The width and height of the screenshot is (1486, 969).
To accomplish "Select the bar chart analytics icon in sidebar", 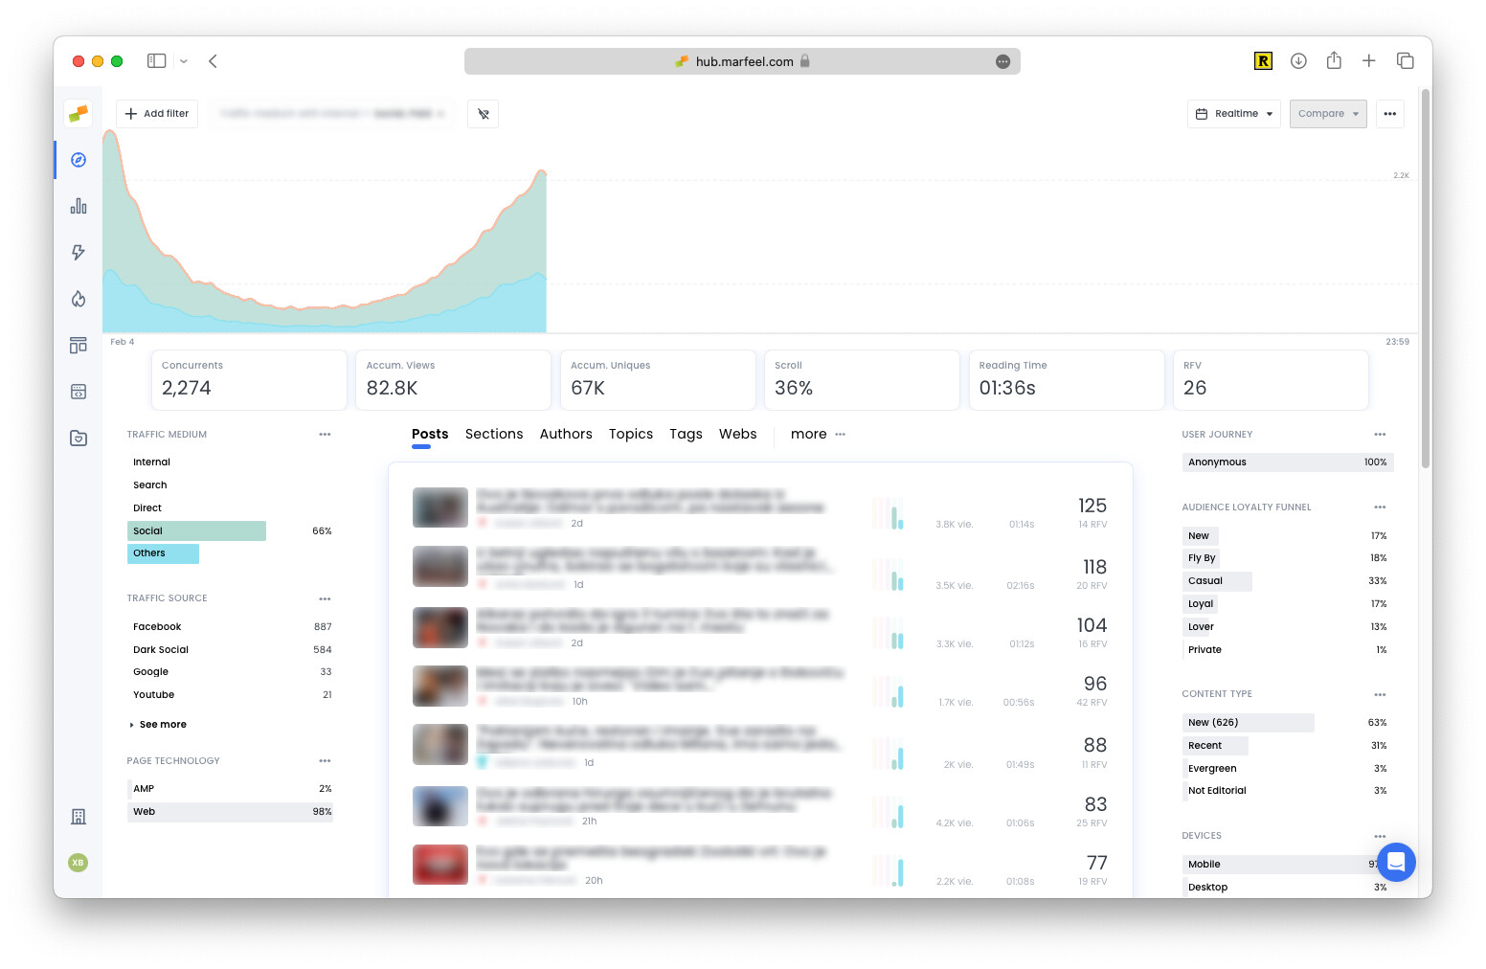I will coord(78,206).
